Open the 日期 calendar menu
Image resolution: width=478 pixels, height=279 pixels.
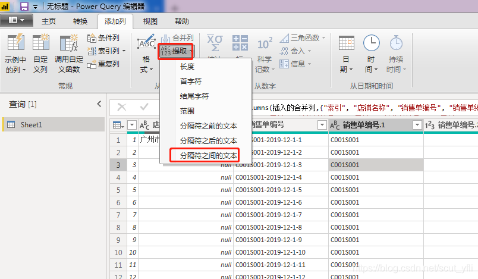point(346,54)
